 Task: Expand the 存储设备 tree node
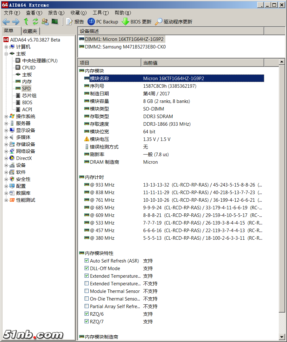[6, 144]
